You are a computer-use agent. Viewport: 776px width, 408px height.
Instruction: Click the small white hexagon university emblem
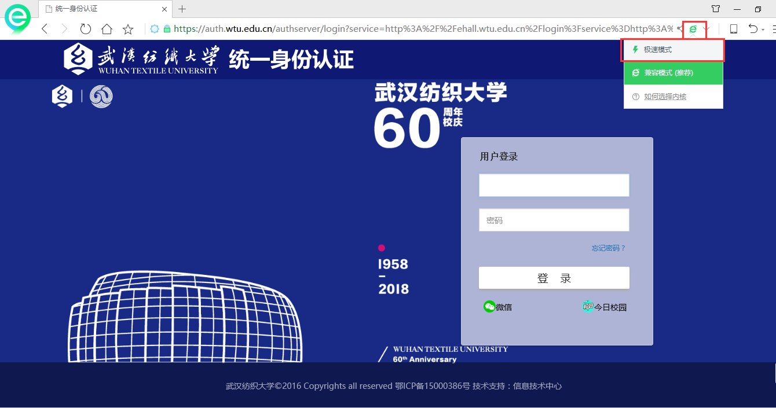(63, 97)
